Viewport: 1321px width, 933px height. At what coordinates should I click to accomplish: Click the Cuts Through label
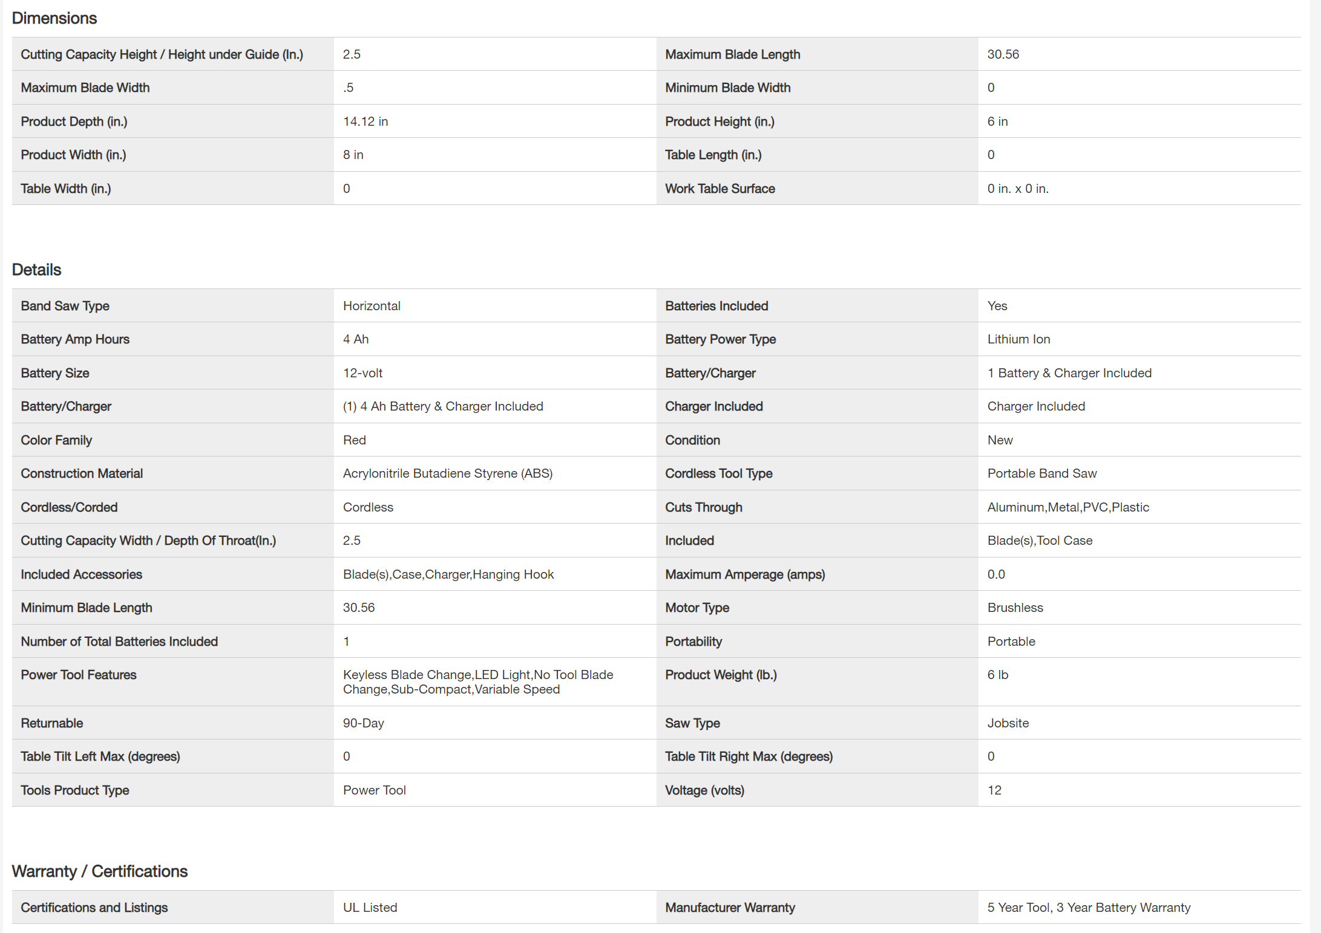(x=703, y=507)
